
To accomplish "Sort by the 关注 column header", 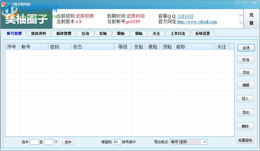I will (x=222, y=47).
